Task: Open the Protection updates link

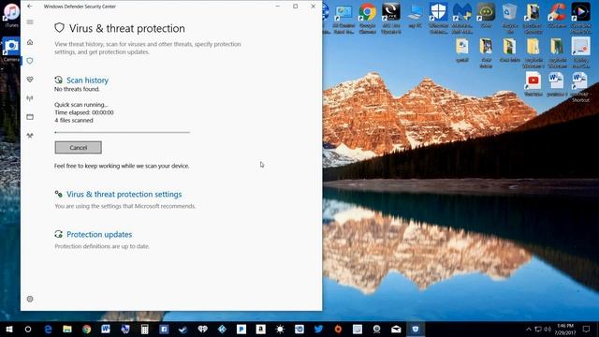Action: pyautogui.click(x=99, y=234)
